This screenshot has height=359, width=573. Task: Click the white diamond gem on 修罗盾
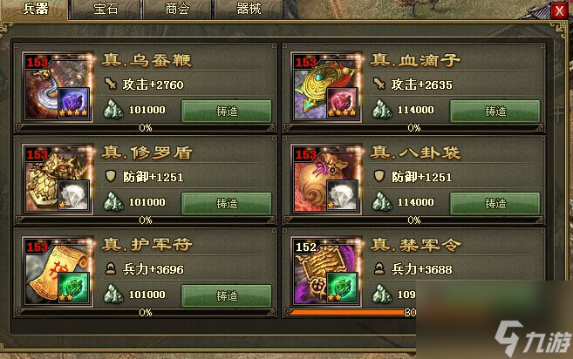74,195
